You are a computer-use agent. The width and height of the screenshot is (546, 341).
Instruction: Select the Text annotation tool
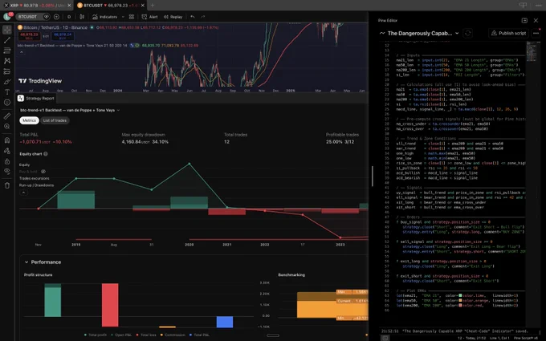pyautogui.click(x=7, y=91)
